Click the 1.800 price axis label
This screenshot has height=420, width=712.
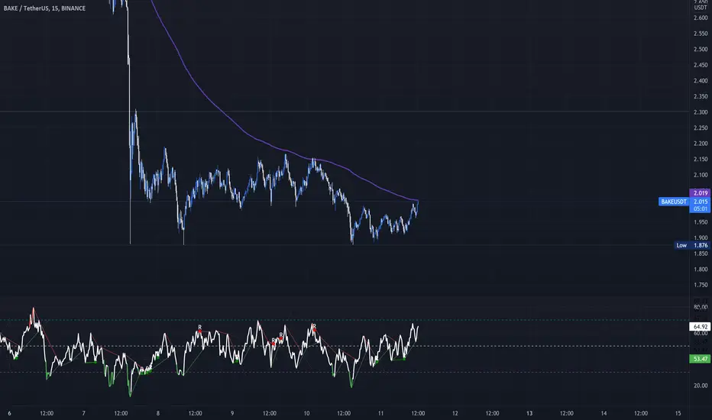coord(701,270)
